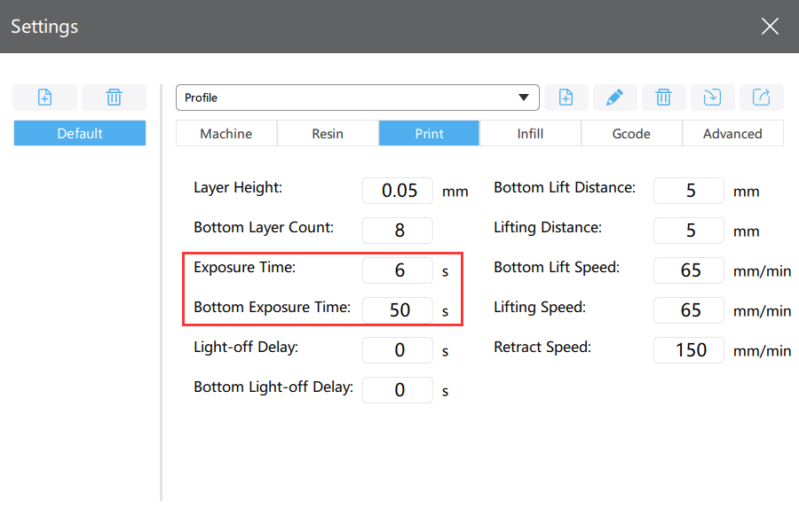
Task: Click the Retract Speed input box
Action: coord(688,350)
